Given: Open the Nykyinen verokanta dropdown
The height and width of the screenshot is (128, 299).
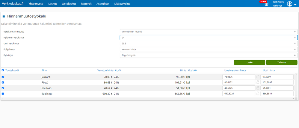Looking at the screenshot, I should click(209, 38).
